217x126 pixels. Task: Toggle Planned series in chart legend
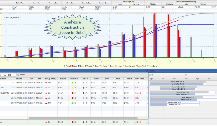[x=67, y=66]
